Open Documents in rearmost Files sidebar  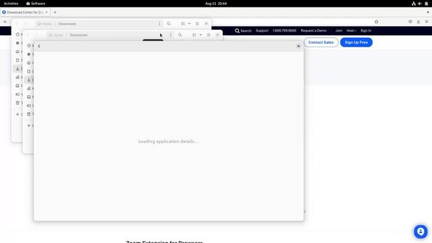tap(18, 60)
